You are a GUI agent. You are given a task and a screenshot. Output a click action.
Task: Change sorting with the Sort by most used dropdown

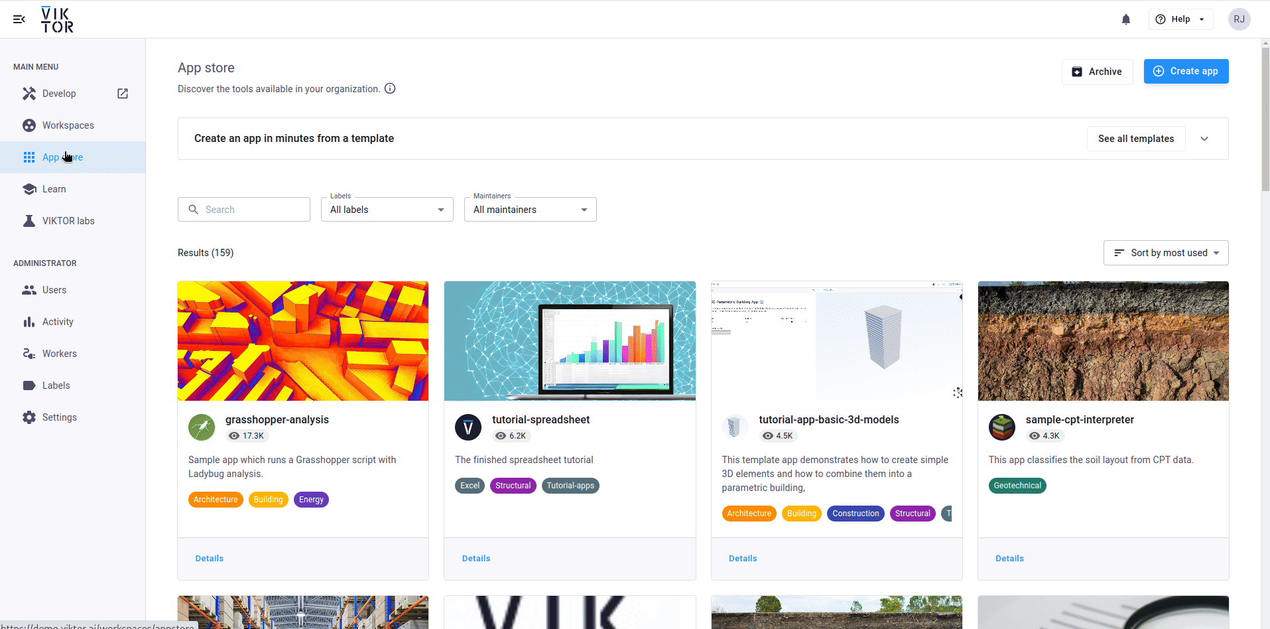[1165, 253]
